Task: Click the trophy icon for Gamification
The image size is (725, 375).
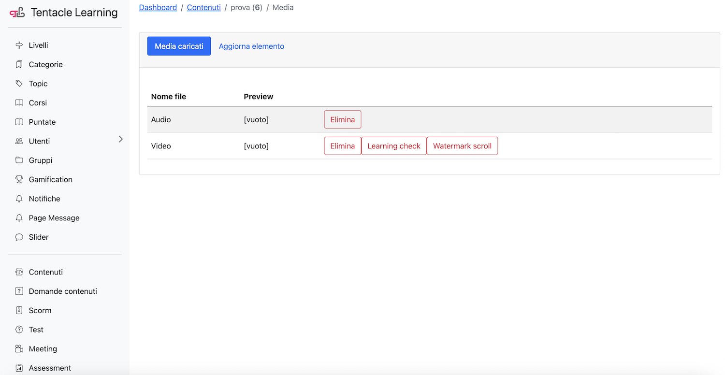Action: click(x=19, y=179)
